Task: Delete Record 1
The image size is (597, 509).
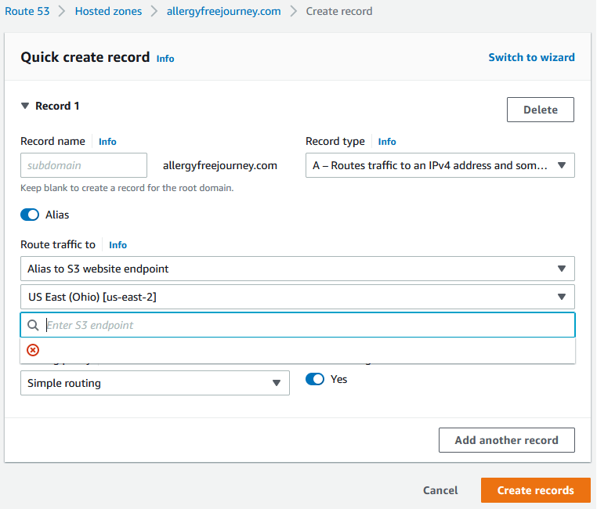Action: 540,110
